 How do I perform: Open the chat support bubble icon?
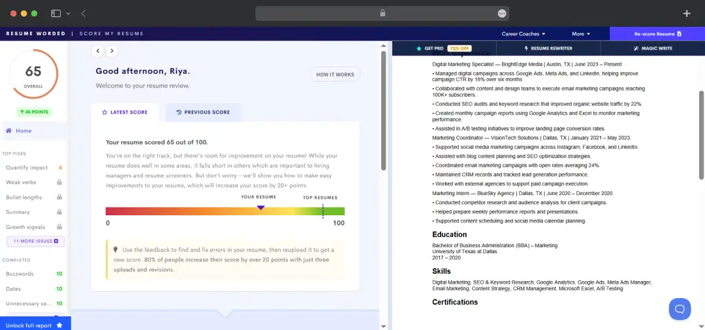coord(680,309)
